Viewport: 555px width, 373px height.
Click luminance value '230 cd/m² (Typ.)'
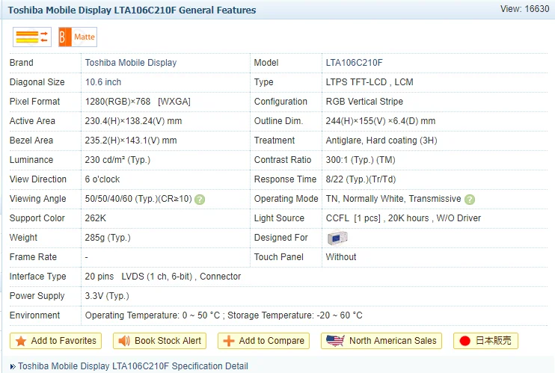tap(117, 160)
